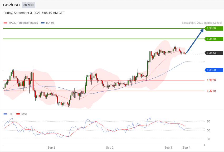Click the 1.3833 current price tag
The height and width of the screenshot is (152, 224).
tap(214, 53)
